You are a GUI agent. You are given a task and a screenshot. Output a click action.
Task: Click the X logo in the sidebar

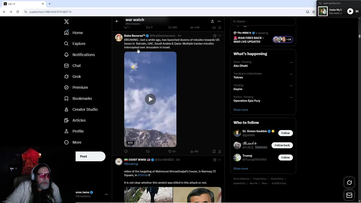click(x=67, y=22)
